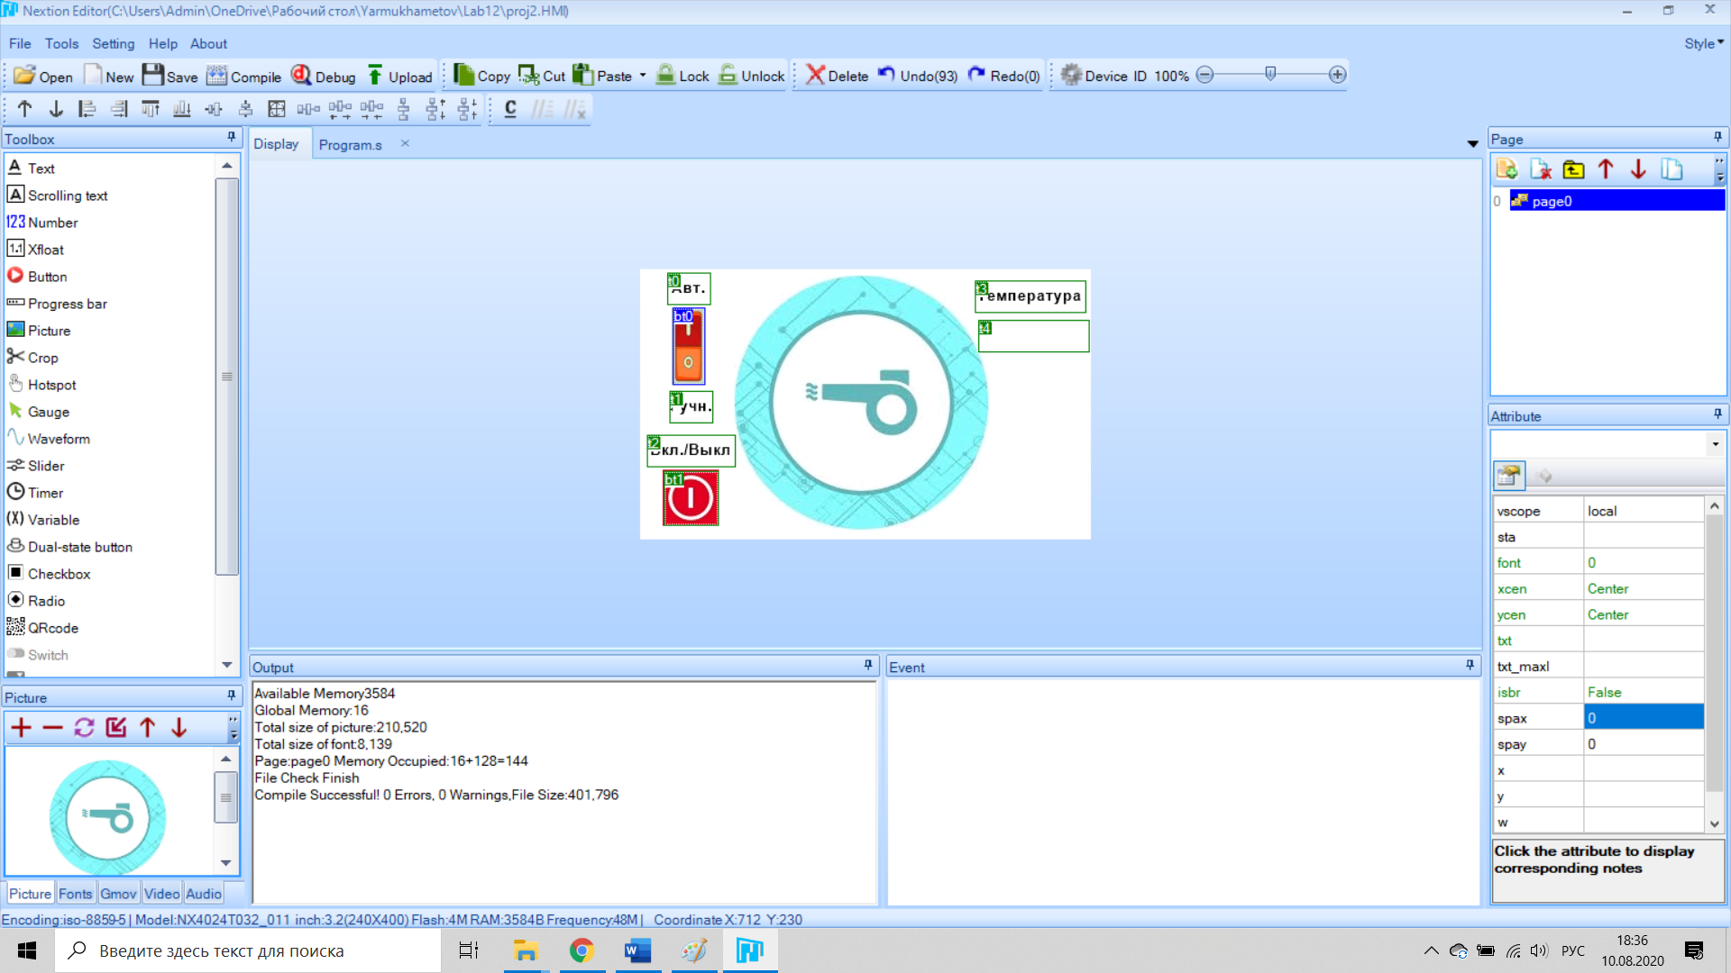Select the Gauge component in Toolbox
The width and height of the screenshot is (1731, 973).
click(48, 412)
